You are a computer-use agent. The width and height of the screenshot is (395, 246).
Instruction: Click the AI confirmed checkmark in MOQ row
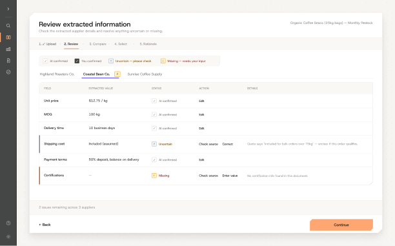tap(154, 115)
